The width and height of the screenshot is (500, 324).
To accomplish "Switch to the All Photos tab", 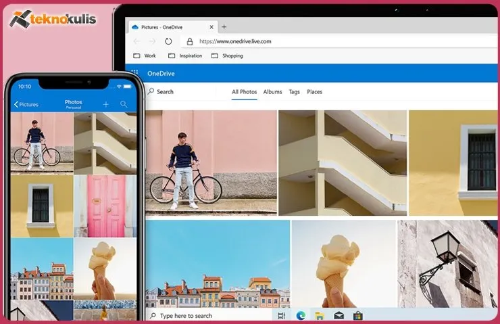I will pos(245,92).
